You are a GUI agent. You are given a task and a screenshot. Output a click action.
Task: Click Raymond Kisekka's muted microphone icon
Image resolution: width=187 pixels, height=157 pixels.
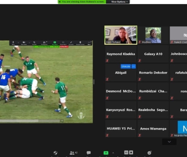click(x=107, y=61)
